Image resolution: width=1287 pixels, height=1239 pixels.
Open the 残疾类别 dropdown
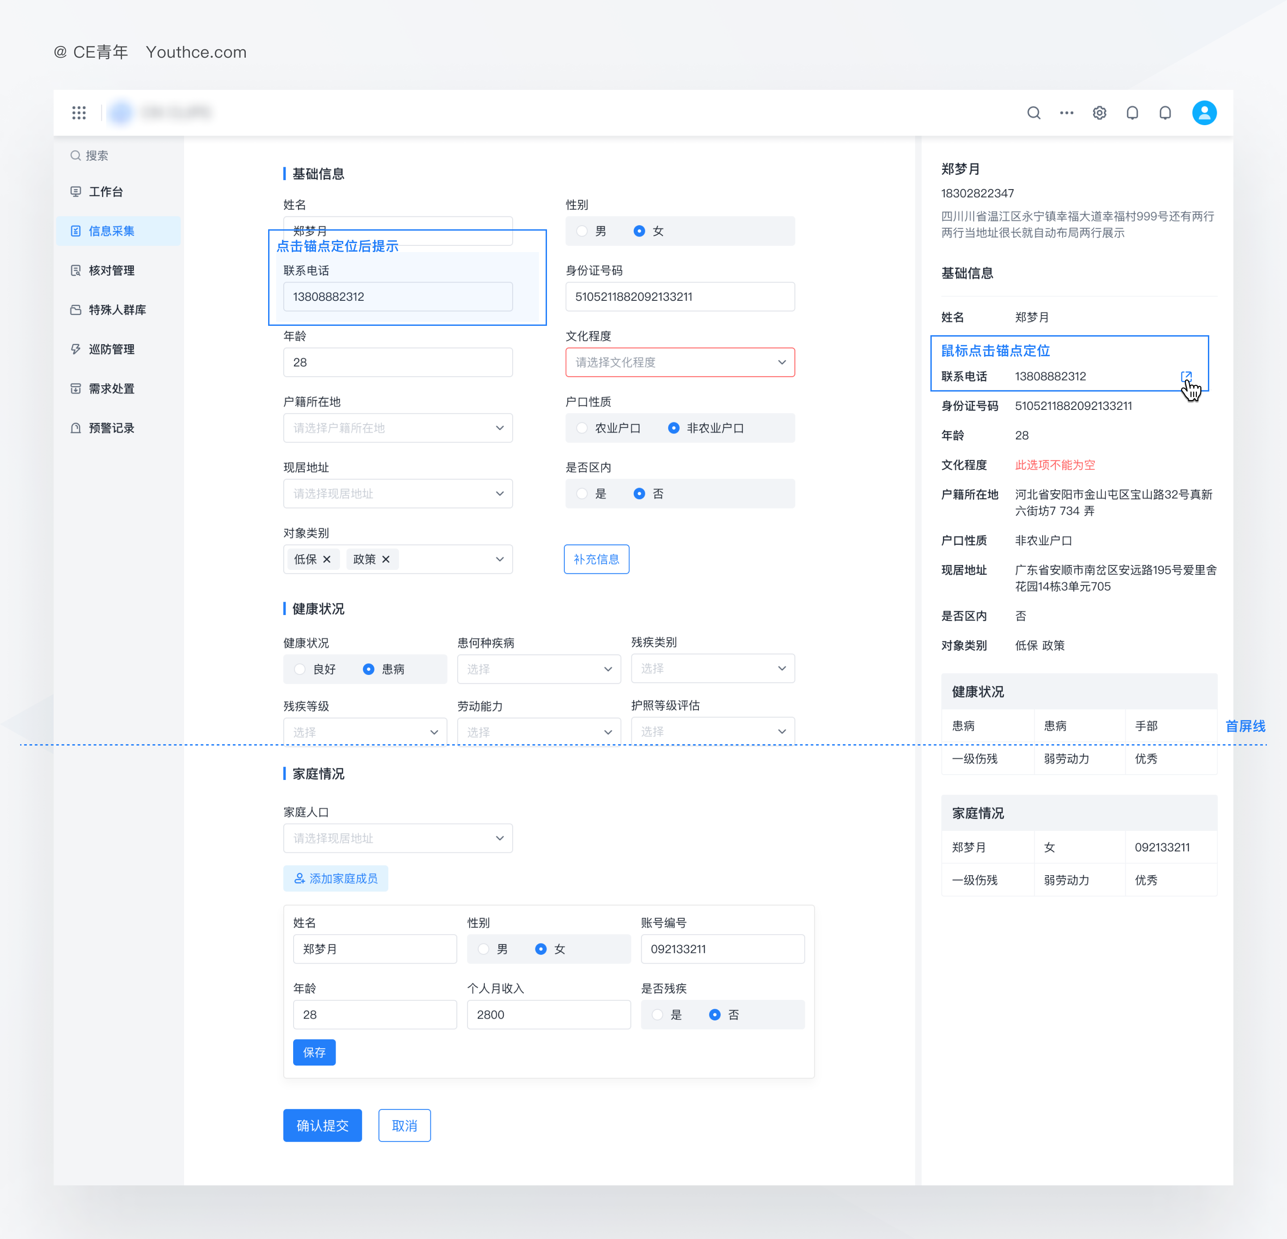(x=713, y=668)
